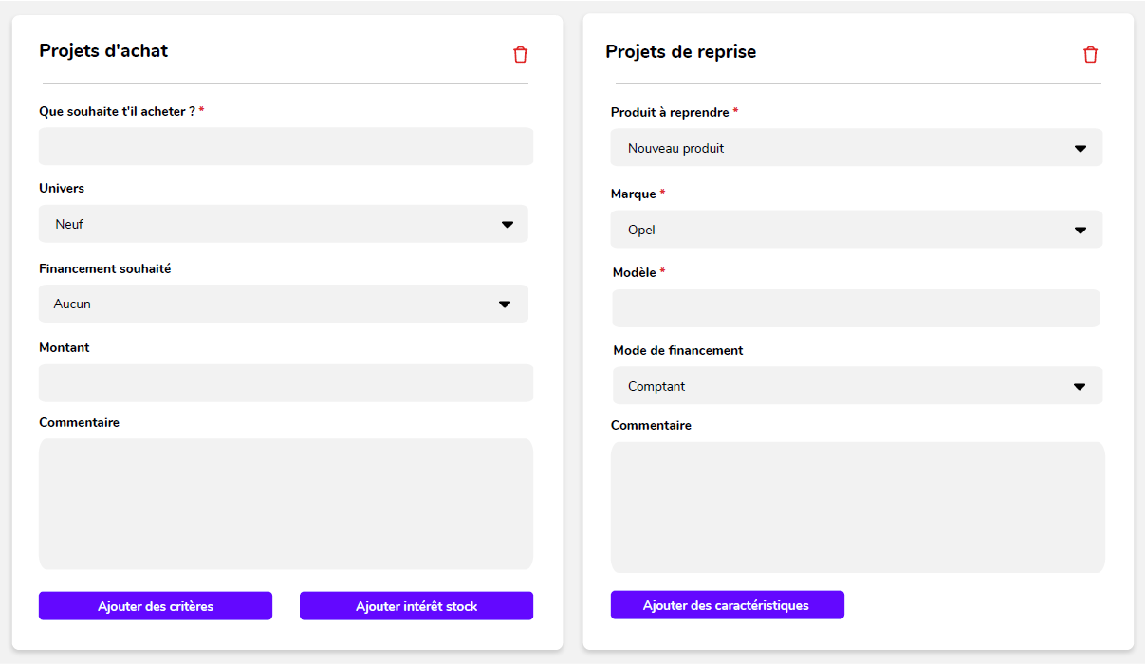Click the Ajouter des caractéristiques button
This screenshot has width=1146, height=664.
727,605
